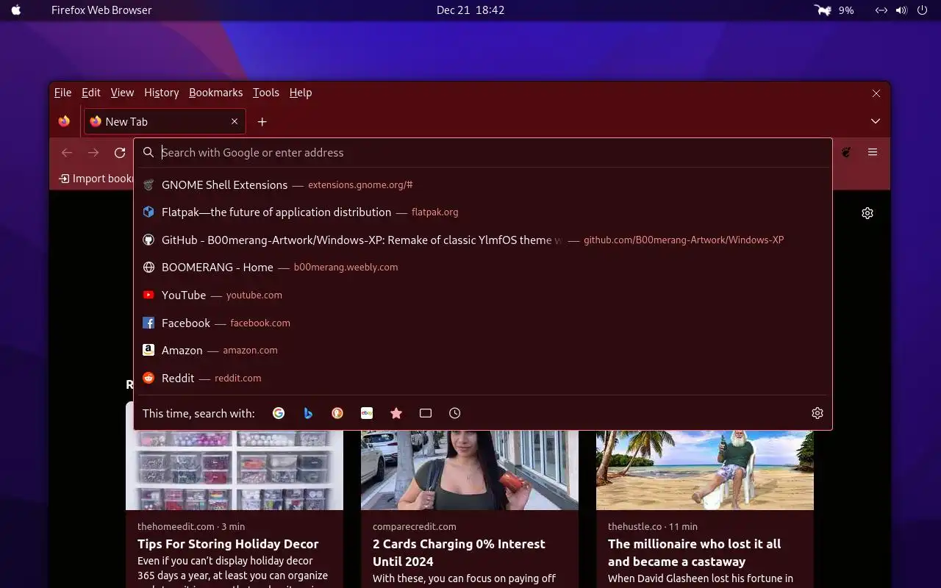Image resolution: width=941 pixels, height=588 pixels.
Task: Open the hamburger application menu
Action: (873, 152)
